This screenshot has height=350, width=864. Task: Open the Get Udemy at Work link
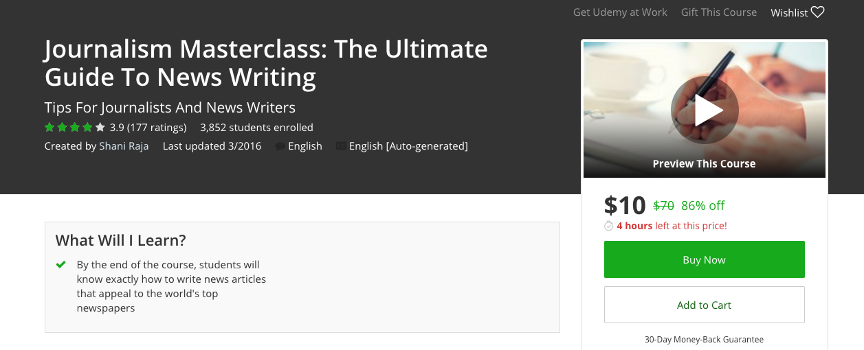(x=620, y=12)
